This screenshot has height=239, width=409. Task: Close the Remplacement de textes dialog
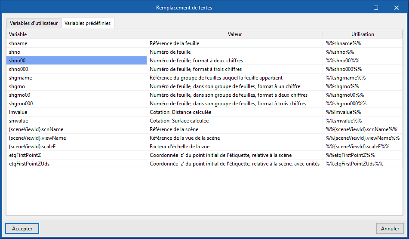[x=396, y=8]
